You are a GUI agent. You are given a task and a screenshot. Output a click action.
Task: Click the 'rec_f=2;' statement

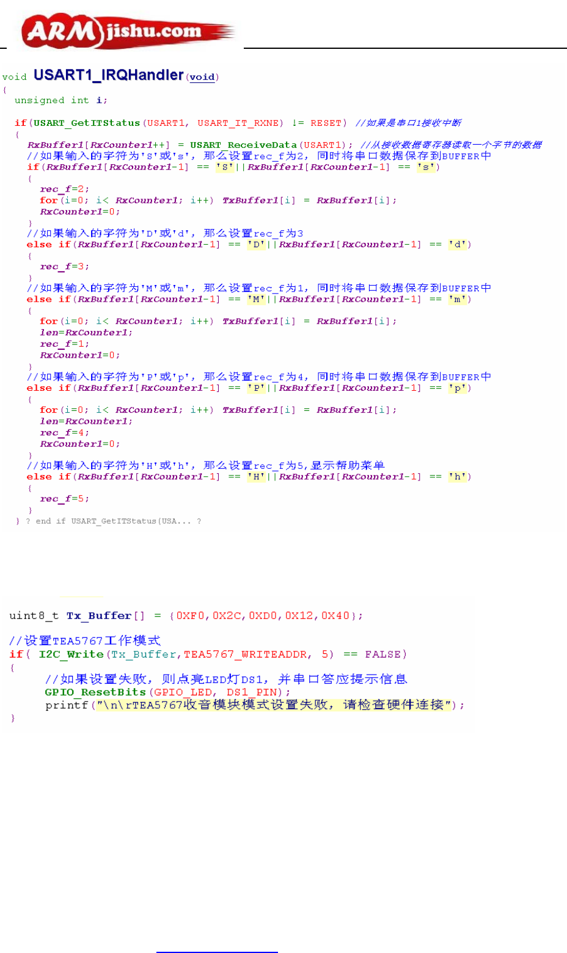[x=65, y=189]
